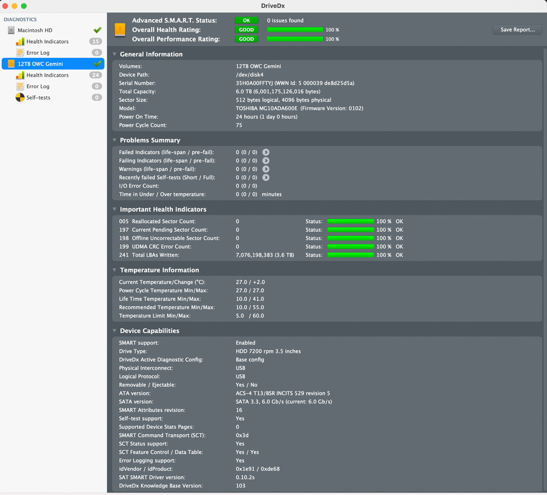The height and width of the screenshot is (495, 547).
Task: Click '0 issues found' text
Action: [285, 21]
